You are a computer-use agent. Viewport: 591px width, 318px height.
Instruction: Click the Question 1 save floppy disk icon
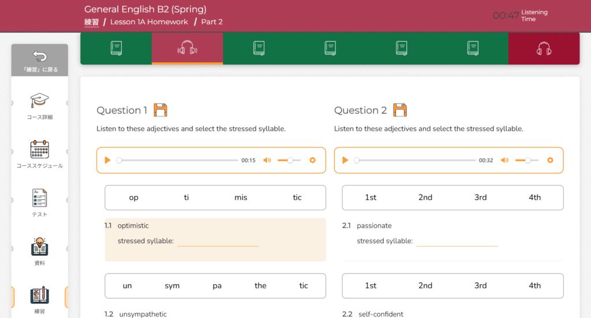coord(160,110)
